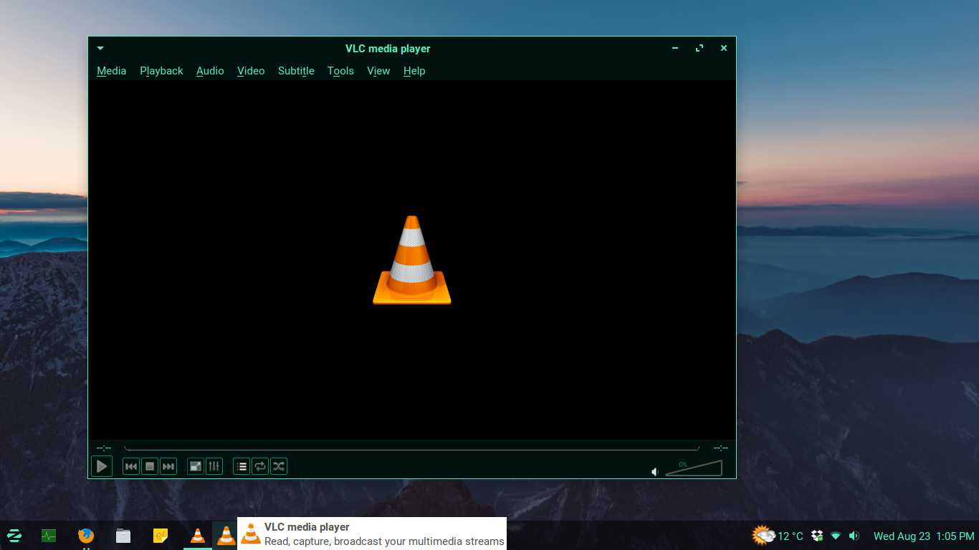Set volume on the volume slider
This screenshot has height=550, width=979.
(x=693, y=469)
